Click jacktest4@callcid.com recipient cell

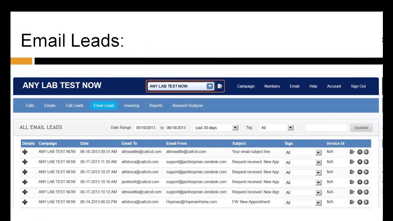pyautogui.click(x=140, y=182)
